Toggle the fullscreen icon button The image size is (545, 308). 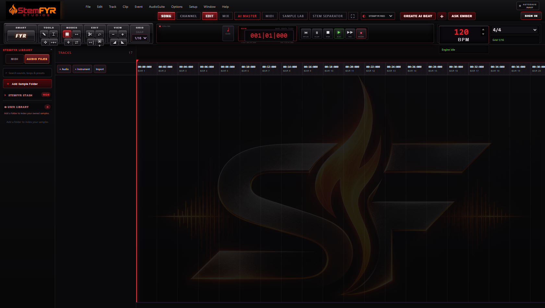[x=353, y=16]
